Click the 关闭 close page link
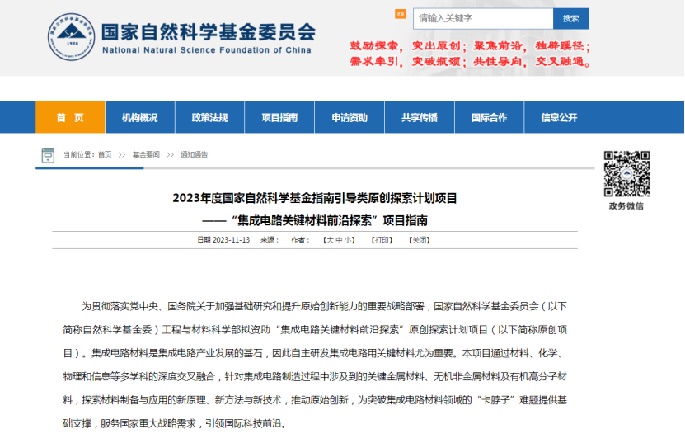 (419, 240)
